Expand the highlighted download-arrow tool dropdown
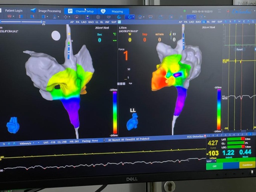The image size is (256, 192). 195,17
